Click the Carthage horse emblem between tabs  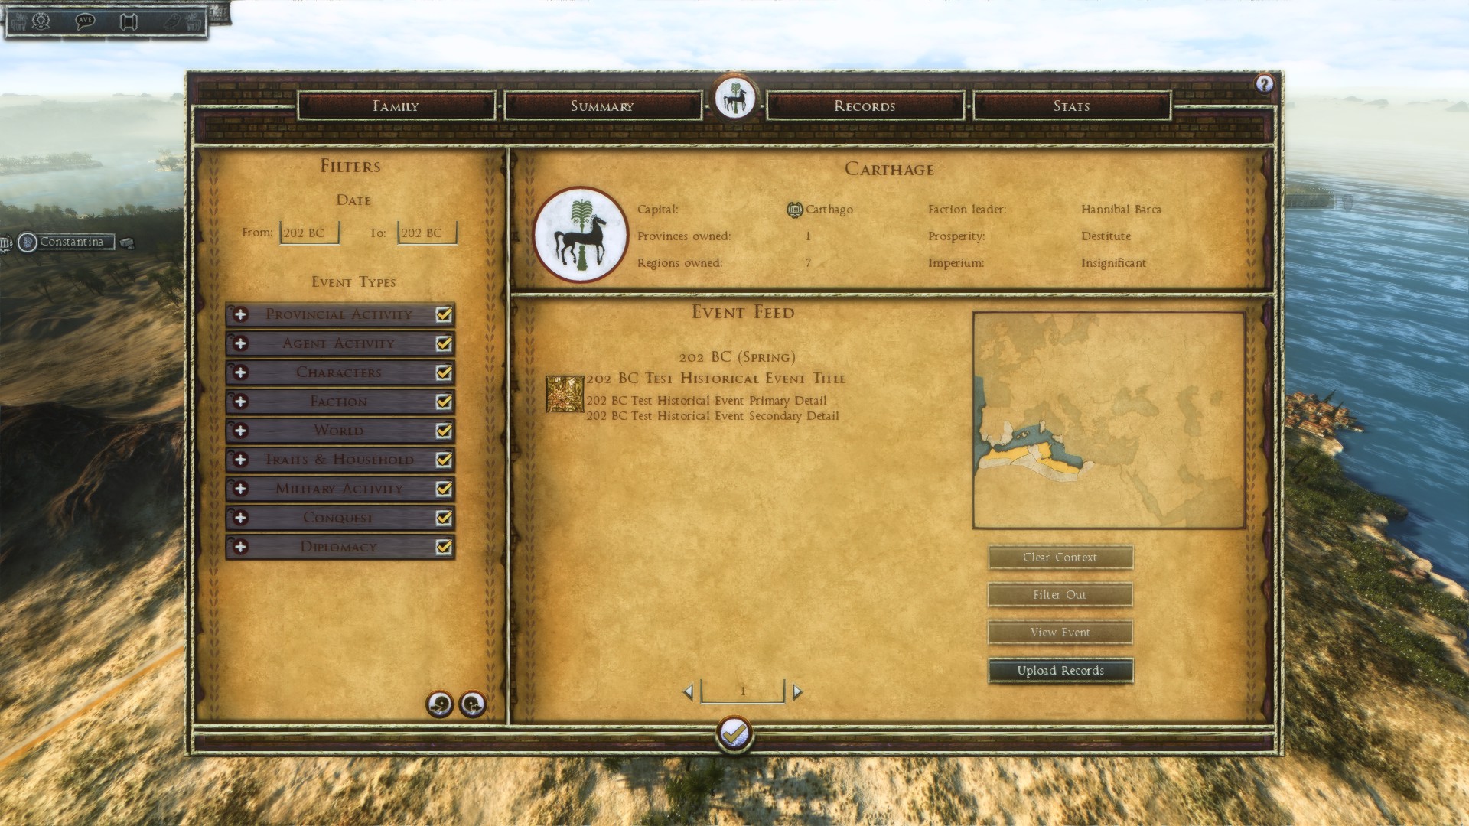734,99
